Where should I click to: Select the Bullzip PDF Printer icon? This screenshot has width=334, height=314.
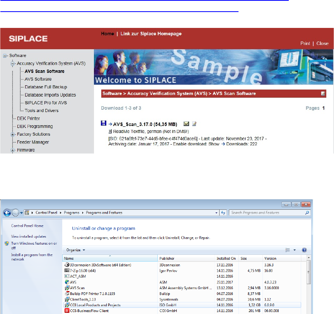click(67, 294)
